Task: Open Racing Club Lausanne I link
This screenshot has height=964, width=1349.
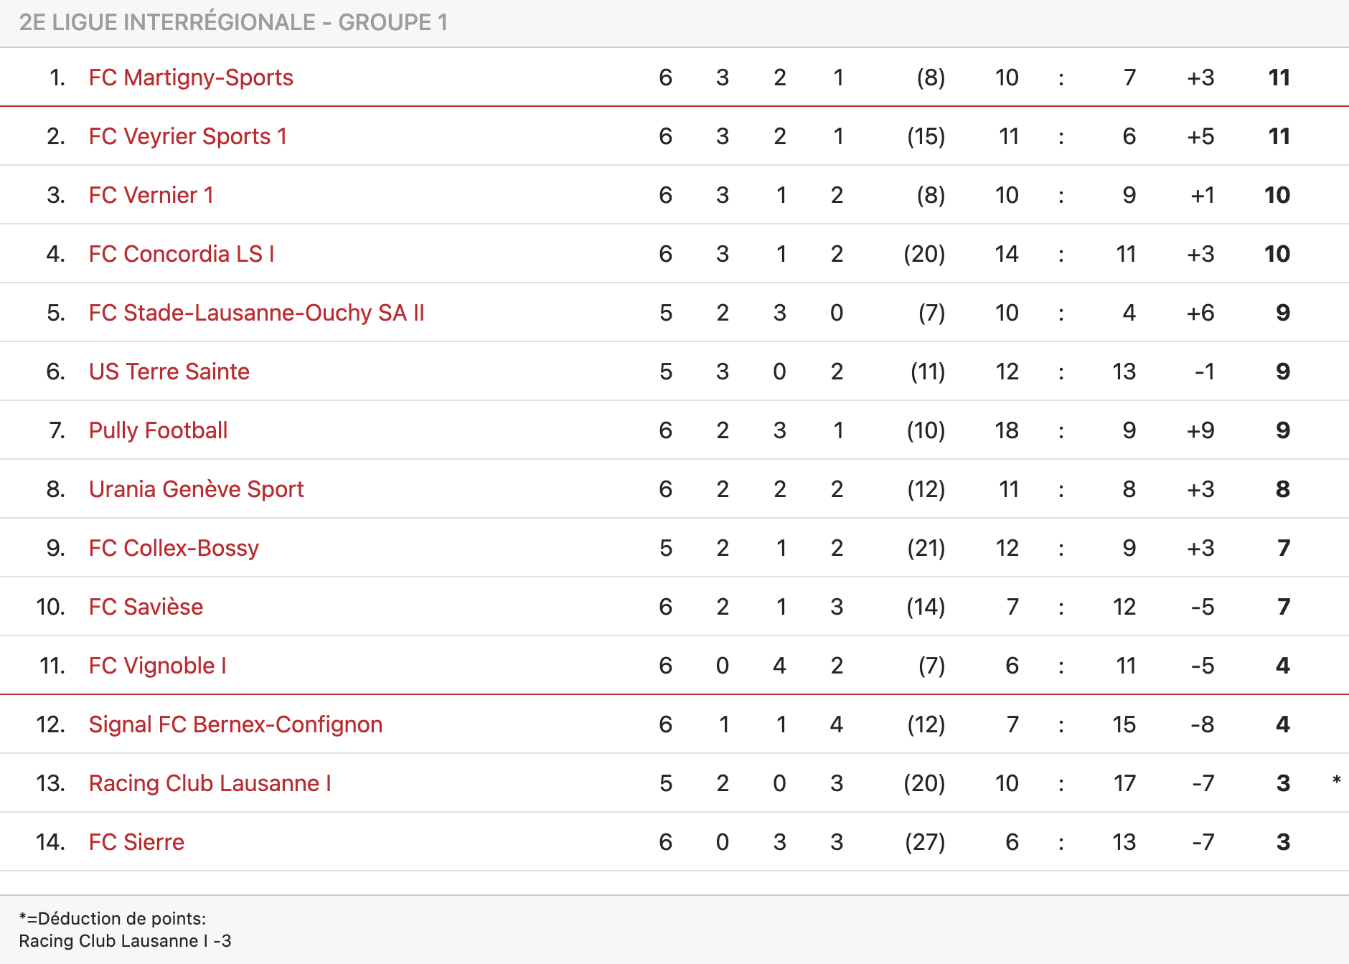Action: click(210, 783)
